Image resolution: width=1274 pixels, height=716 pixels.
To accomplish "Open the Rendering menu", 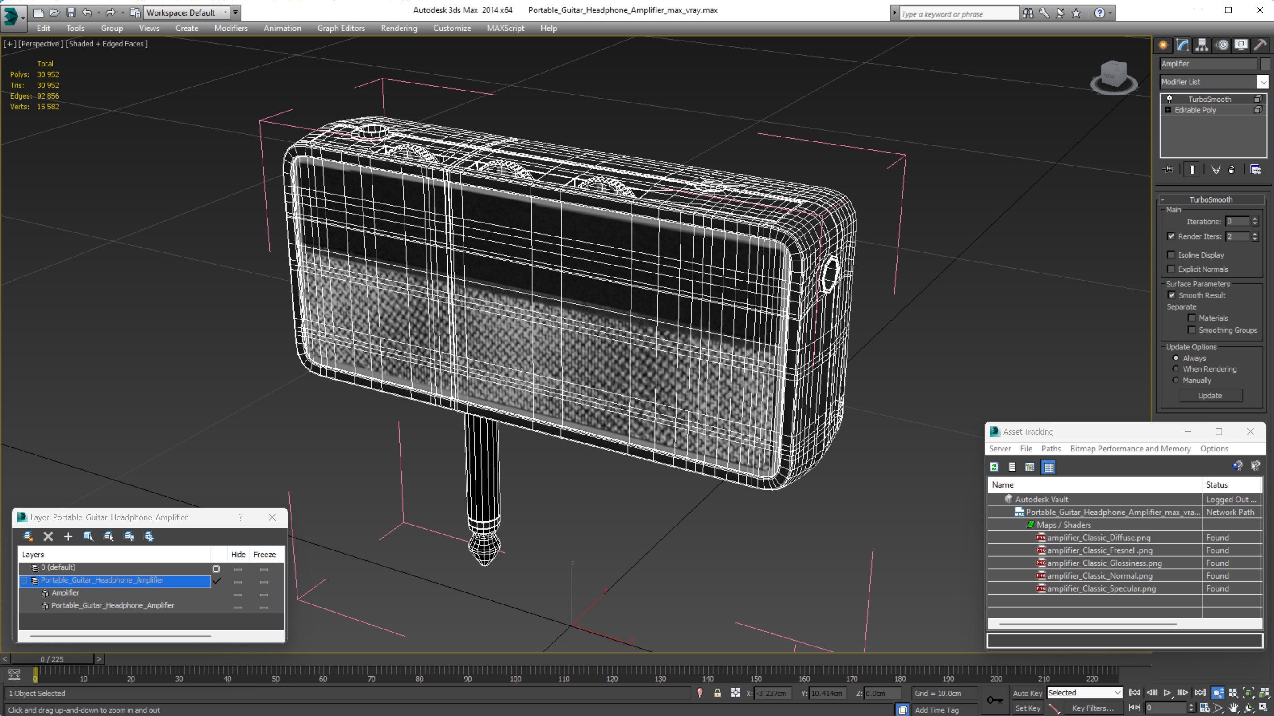I will click(x=399, y=28).
